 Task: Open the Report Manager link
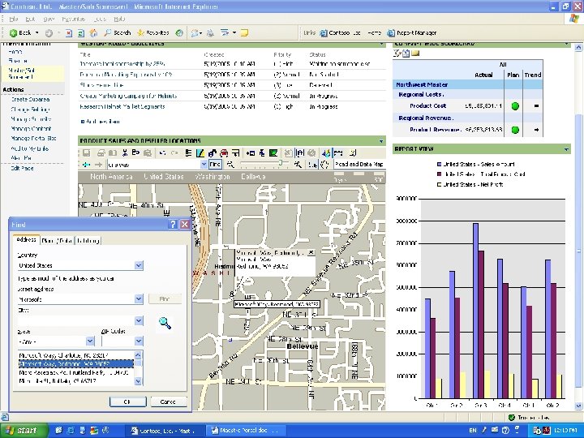pos(412,32)
